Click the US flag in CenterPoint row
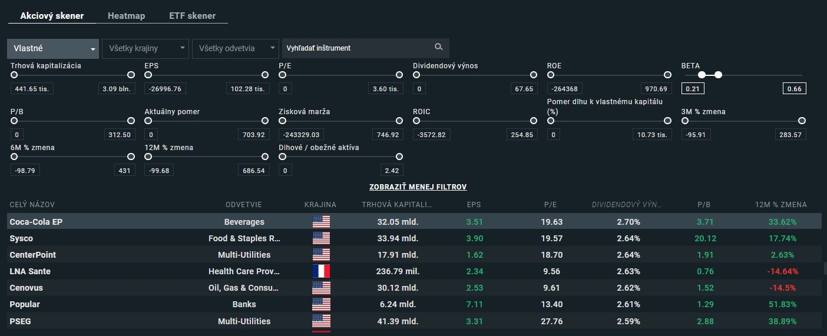This screenshot has height=336, width=827. [321, 255]
